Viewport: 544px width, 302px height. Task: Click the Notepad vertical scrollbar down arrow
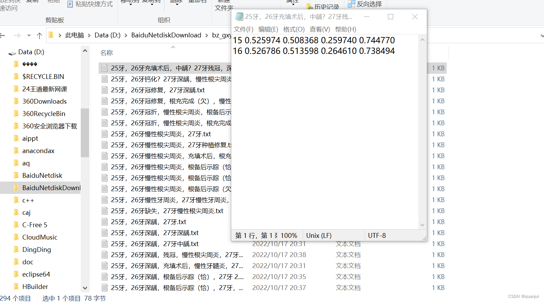pyautogui.click(x=422, y=225)
